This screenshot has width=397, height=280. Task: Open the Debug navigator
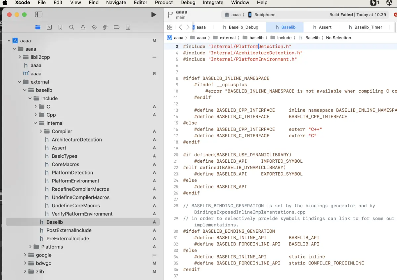tap(105, 27)
